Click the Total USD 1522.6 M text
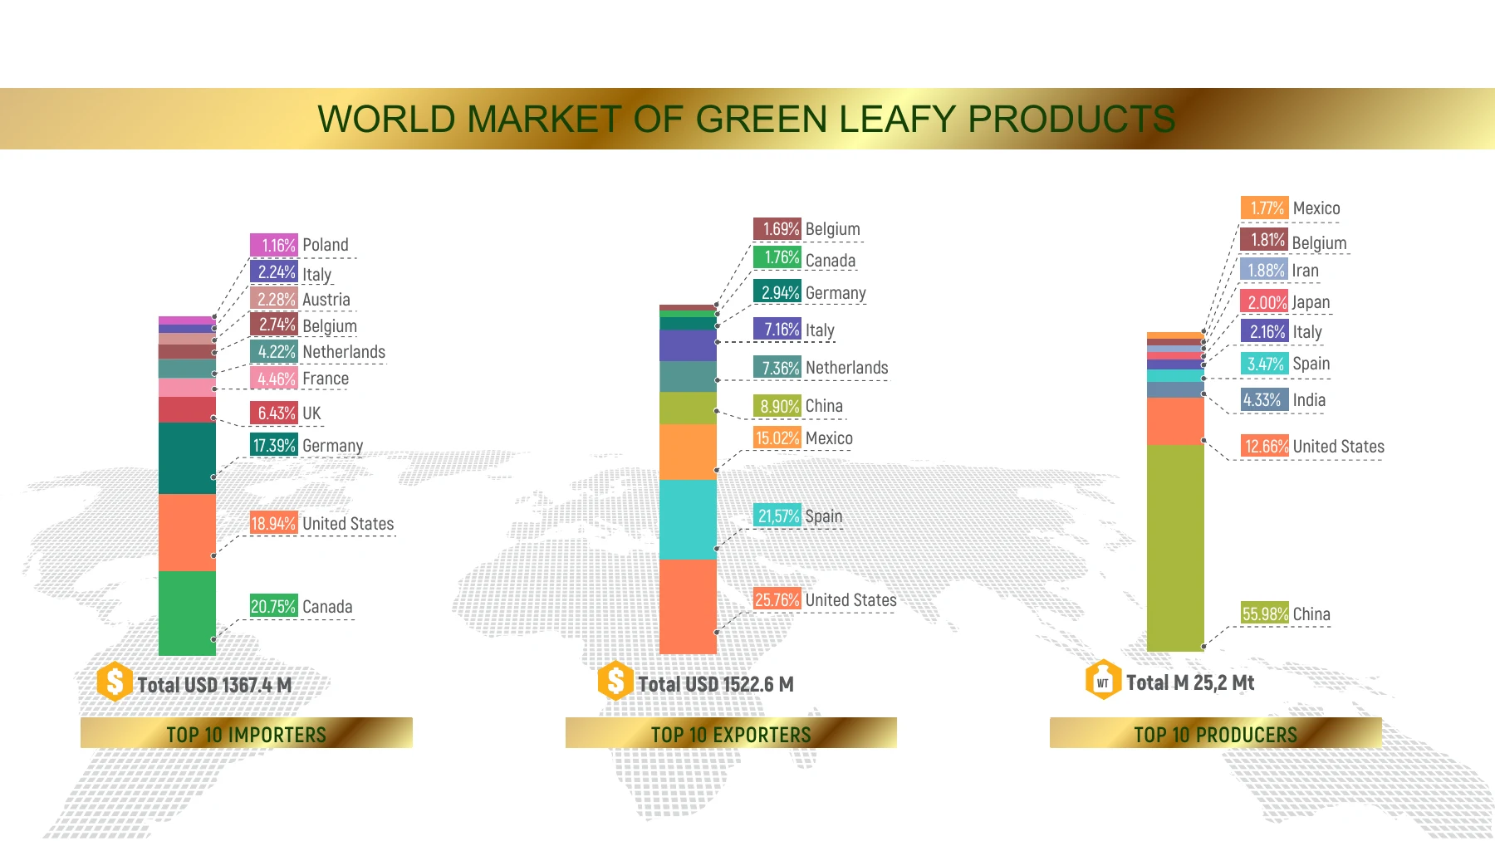 point(716,684)
